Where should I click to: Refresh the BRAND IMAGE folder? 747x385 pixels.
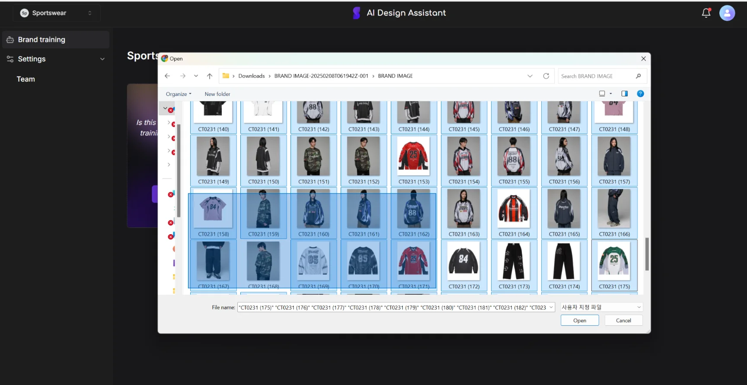(x=546, y=76)
